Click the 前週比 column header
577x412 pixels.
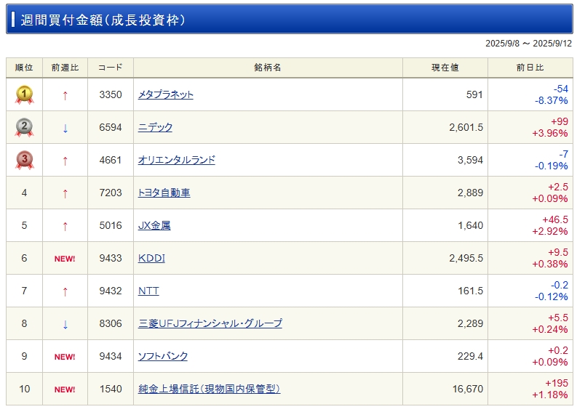[65, 68]
